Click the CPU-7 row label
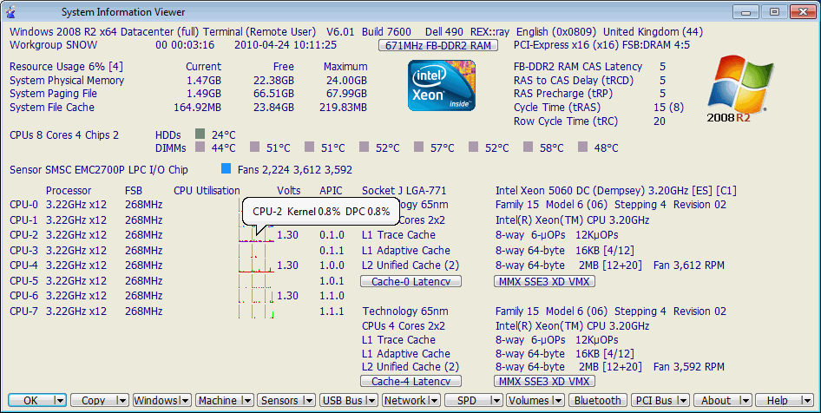The image size is (821, 413). (24, 311)
